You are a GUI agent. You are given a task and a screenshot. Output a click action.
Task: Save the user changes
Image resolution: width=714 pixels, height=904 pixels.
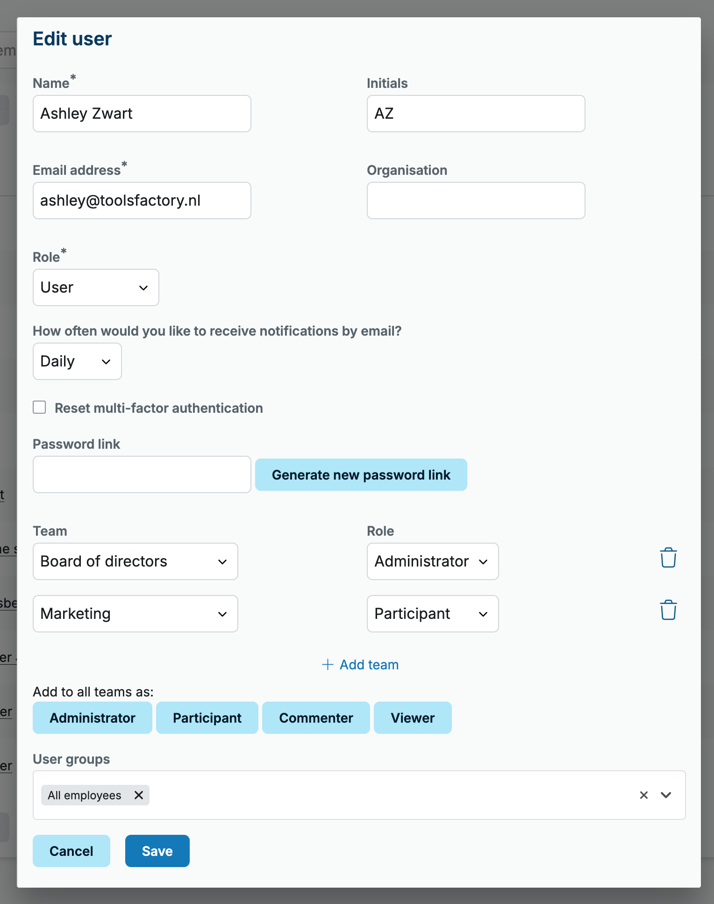(x=157, y=851)
